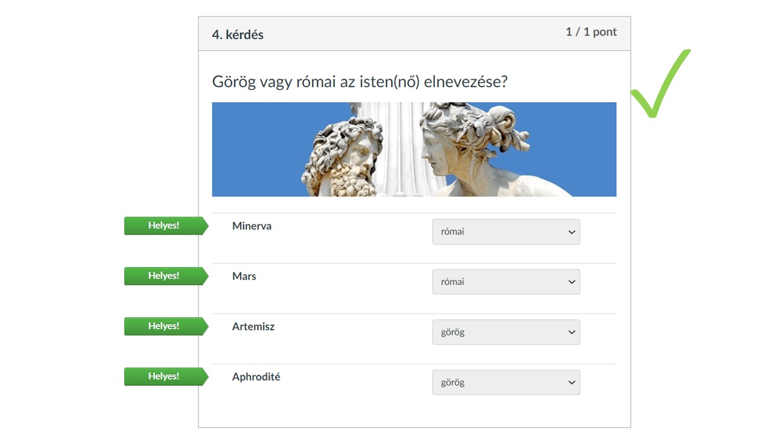The height and width of the screenshot is (435, 774).
Task: Click the chevron arrow in Mars's dropdown
Action: point(571,282)
